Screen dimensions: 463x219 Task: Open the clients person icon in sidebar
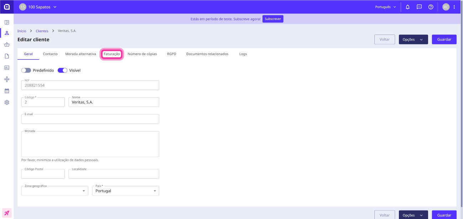pyautogui.click(x=7, y=33)
